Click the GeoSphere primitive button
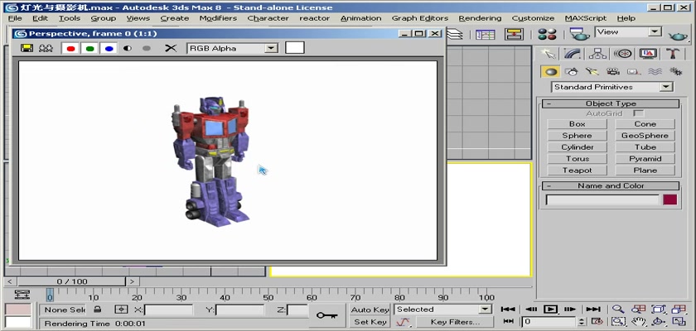Screen dimensions: 696x331 (x=645, y=136)
